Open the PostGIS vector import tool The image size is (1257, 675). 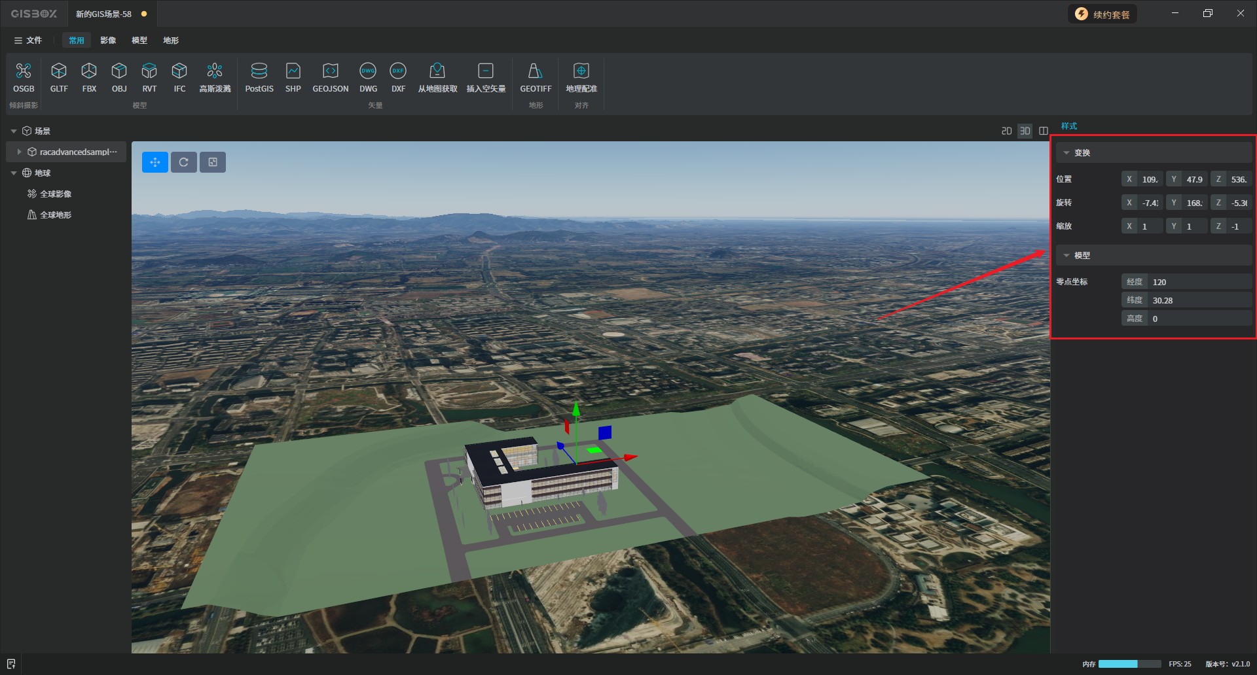(259, 71)
